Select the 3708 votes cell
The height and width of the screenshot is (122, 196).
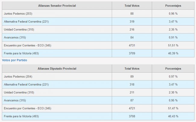tap(132, 116)
